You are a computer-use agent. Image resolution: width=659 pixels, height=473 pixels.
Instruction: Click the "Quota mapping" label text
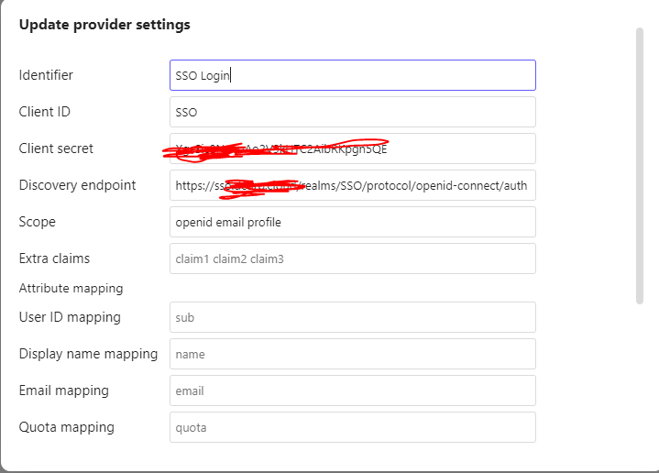pyautogui.click(x=66, y=427)
